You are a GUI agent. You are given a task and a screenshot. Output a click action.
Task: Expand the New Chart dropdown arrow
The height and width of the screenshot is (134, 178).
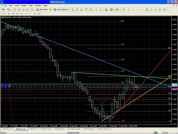[5, 9]
